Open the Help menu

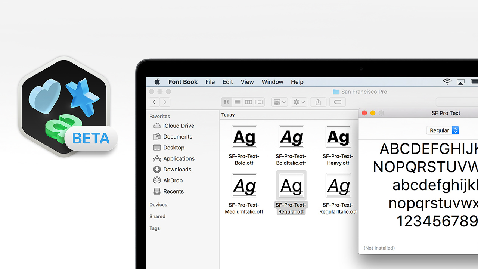coord(297,82)
